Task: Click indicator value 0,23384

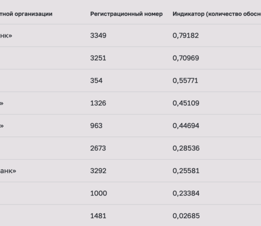Action: tap(186, 193)
